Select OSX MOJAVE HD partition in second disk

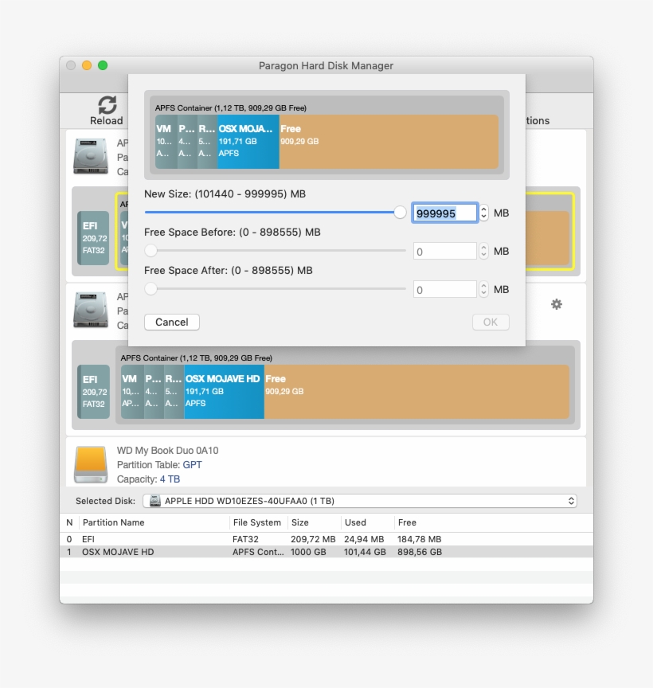[225, 392]
